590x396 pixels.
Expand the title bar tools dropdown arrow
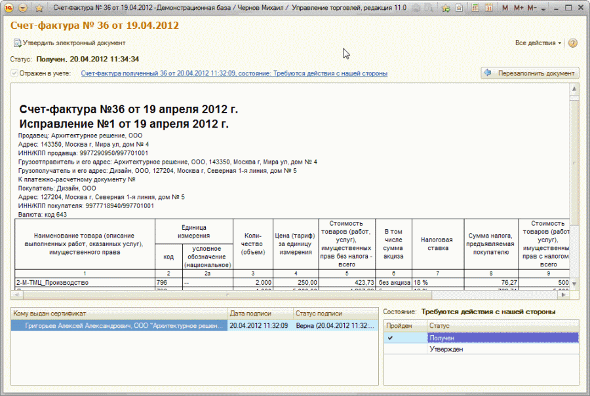pyautogui.click(x=543, y=9)
